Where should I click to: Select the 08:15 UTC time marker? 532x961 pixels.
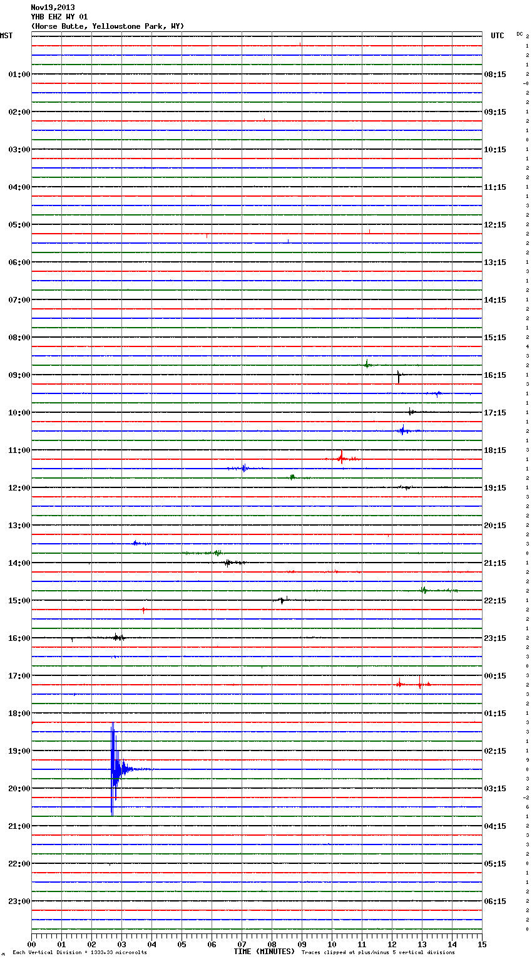coord(495,75)
